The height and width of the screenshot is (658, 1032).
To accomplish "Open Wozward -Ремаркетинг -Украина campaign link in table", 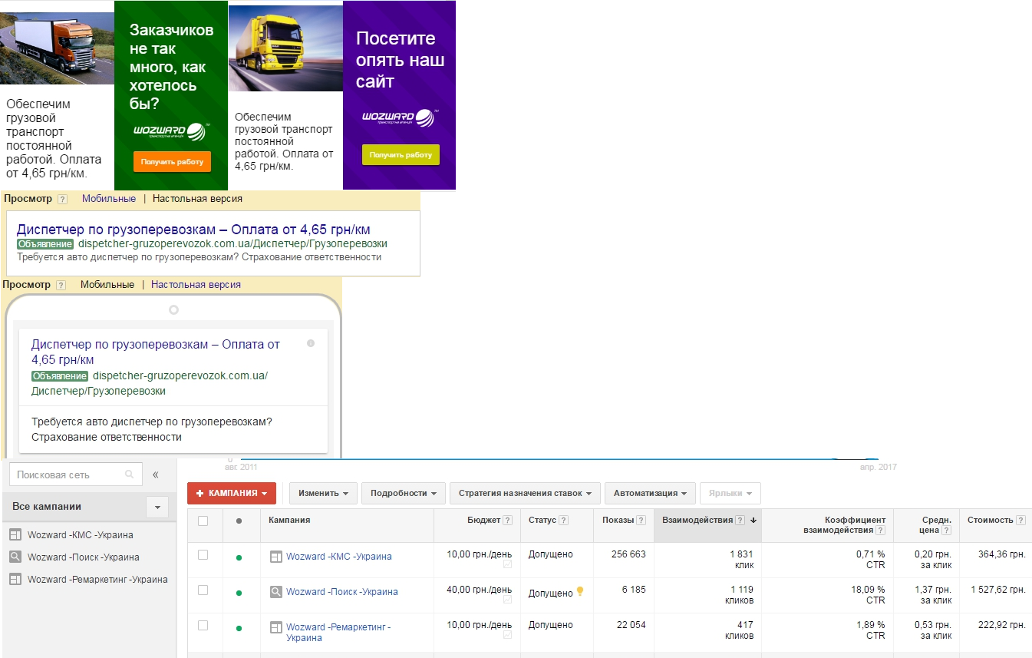I will tap(338, 633).
